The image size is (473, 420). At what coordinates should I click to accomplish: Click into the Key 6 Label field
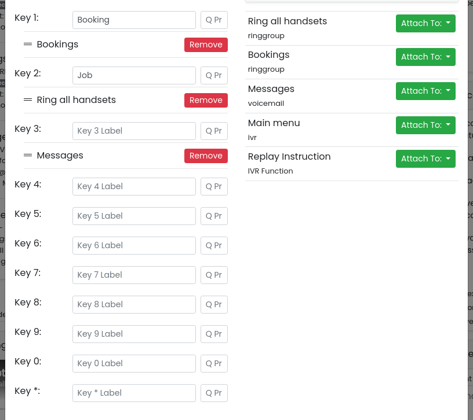click(134, 245)
